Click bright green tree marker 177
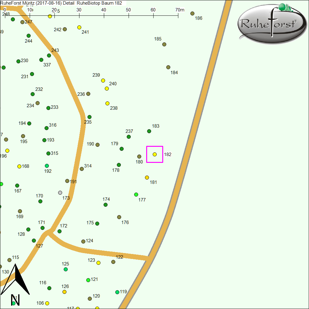 coord(136,194)
